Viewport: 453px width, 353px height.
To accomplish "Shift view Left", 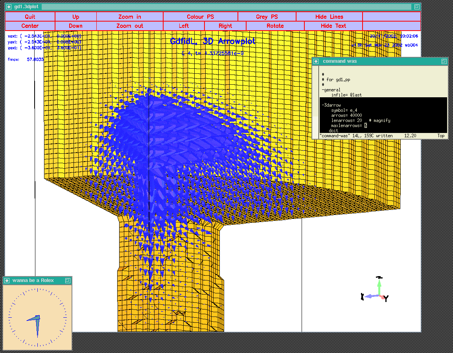I will (x=184, y=25).
